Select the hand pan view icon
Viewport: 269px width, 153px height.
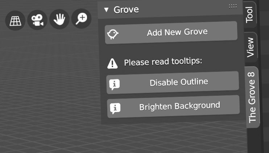click(x=59, y=19)
